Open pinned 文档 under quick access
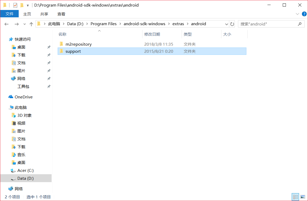 pyautogui.click(x=21, y=63)
